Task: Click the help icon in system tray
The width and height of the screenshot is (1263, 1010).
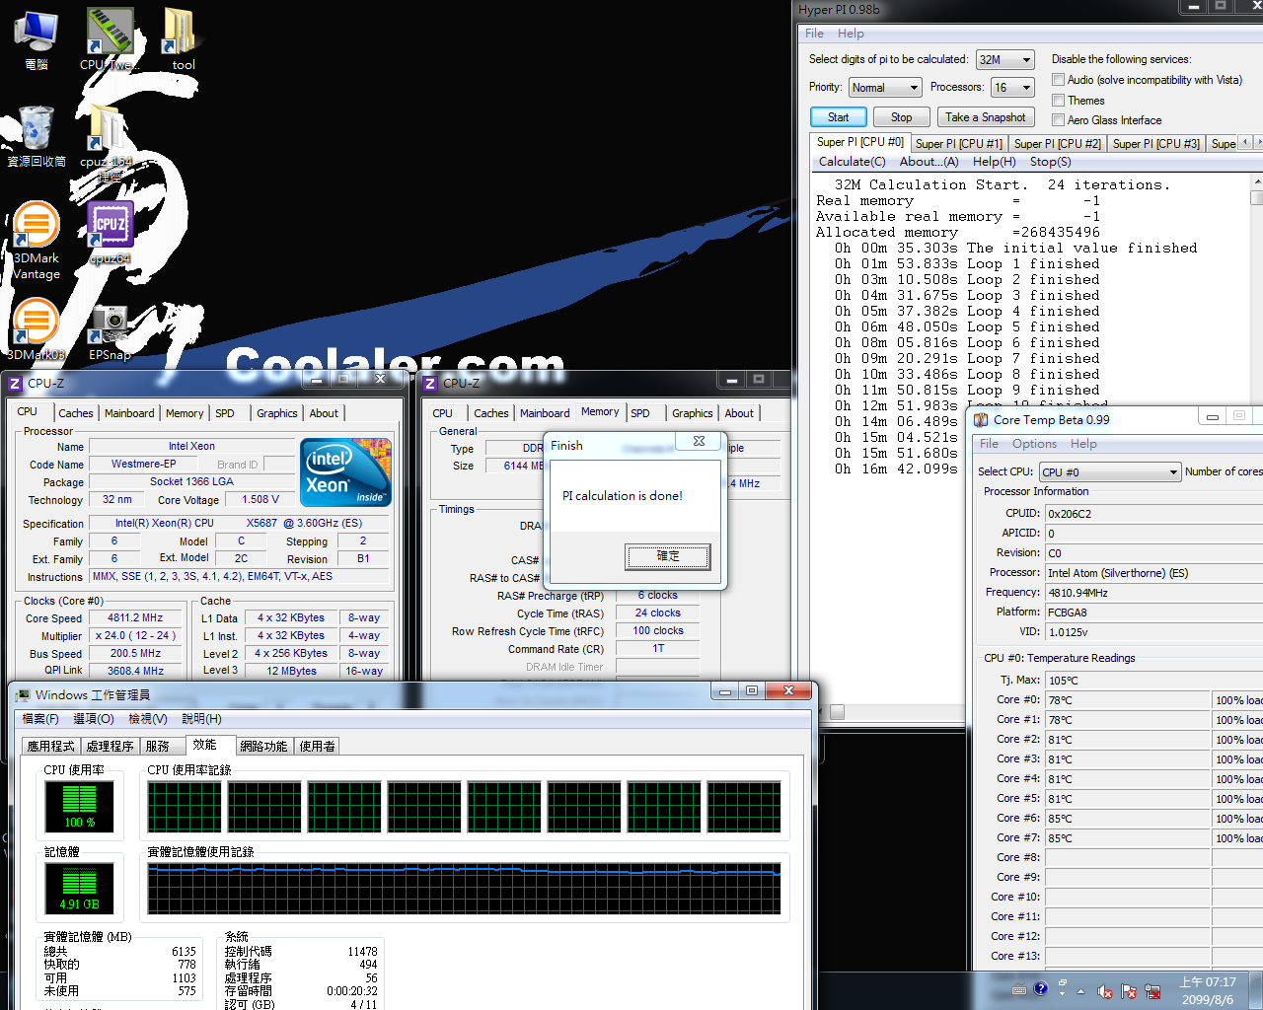Action: (1040, 989)
